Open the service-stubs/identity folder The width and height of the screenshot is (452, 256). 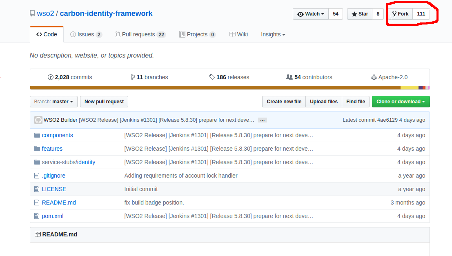point(69,163)
